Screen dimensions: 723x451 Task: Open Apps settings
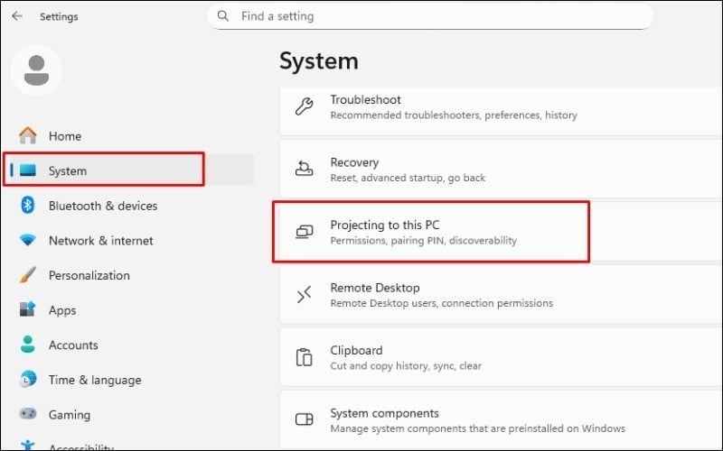128,309
